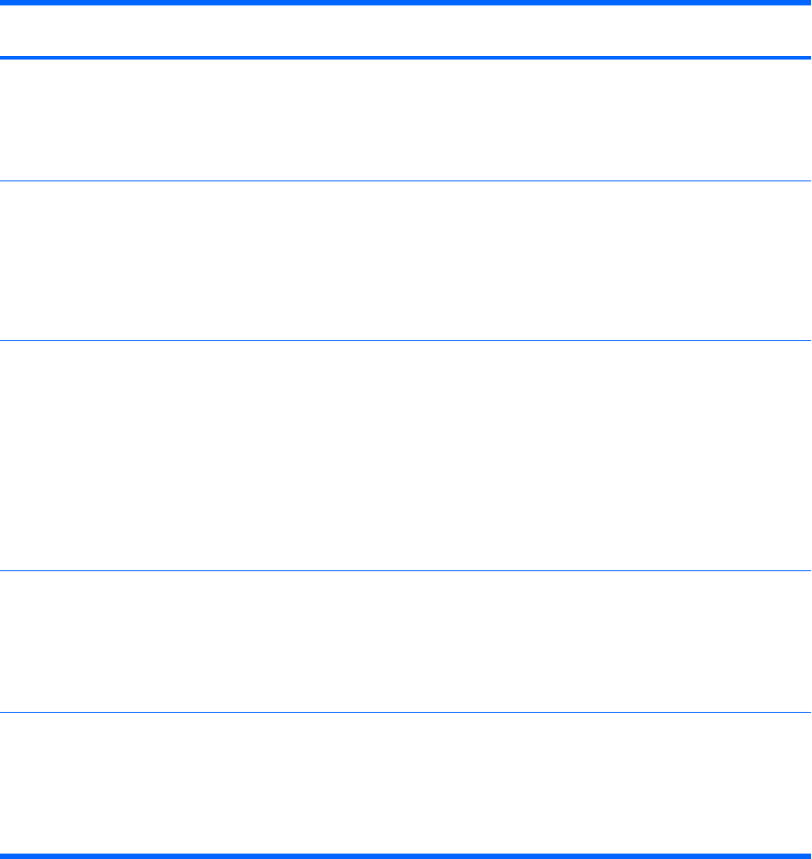The height and width of the screenshot is (859, 812).
Task: Select the first empty body row
Action: pyautogui.click(x=405, y=120)
